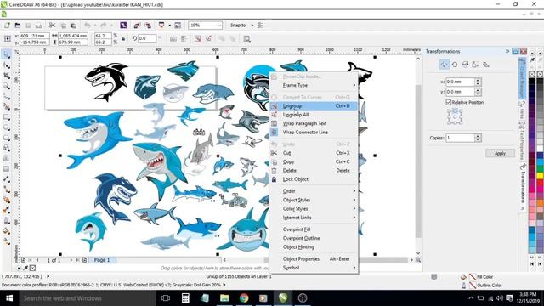Pick the yellow swatch in the palette

click(x=541, y=176)
